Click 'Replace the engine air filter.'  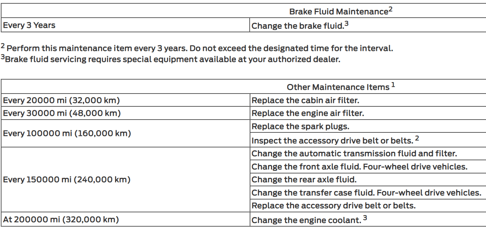click(308, 113)
